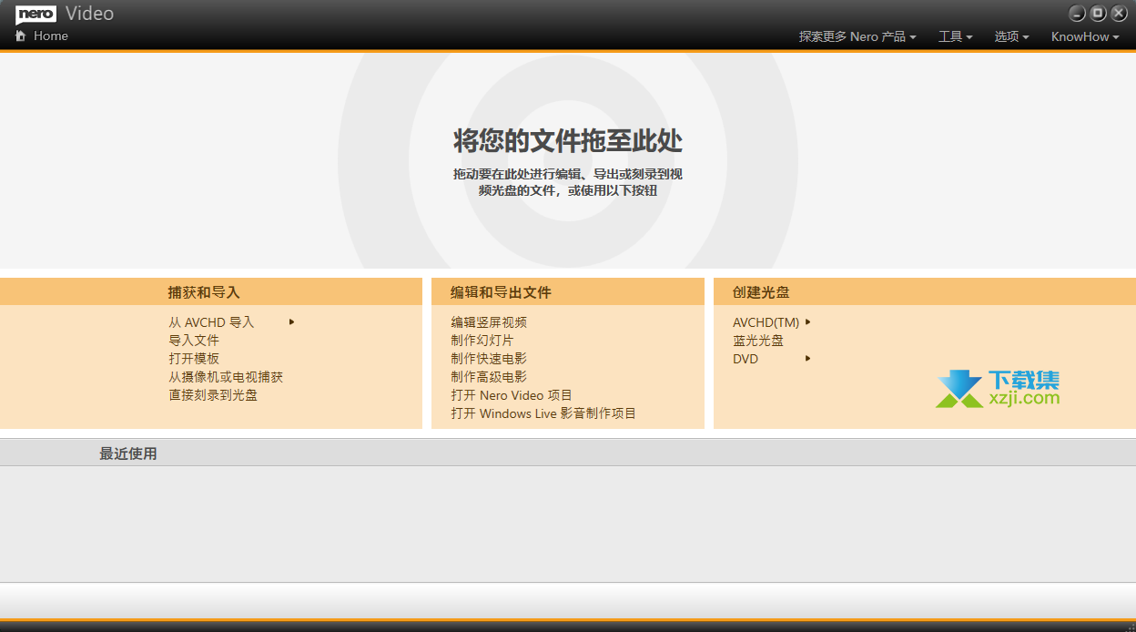Open the 选项 menu
The image size is (1136, 632).
1010,36
